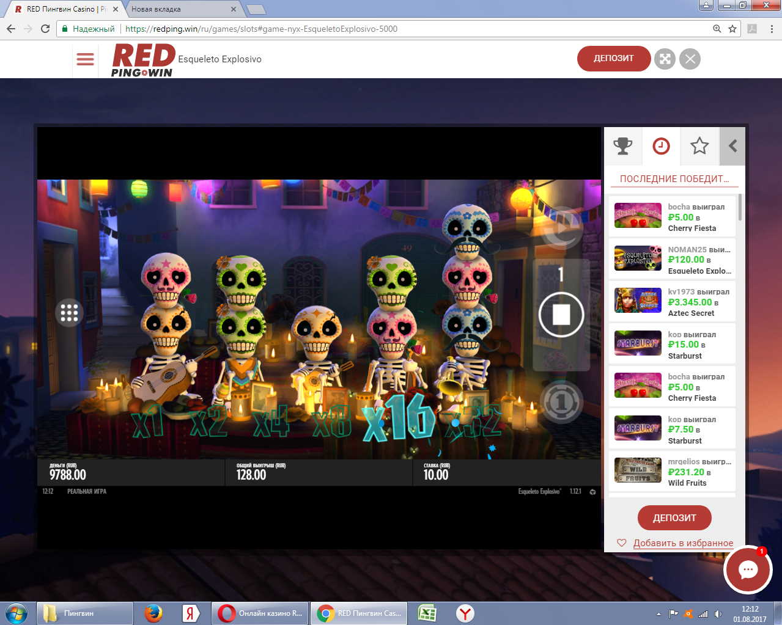Open the coin bet chip button
Screen dimensions: 782x625
[x=561, y=402]
